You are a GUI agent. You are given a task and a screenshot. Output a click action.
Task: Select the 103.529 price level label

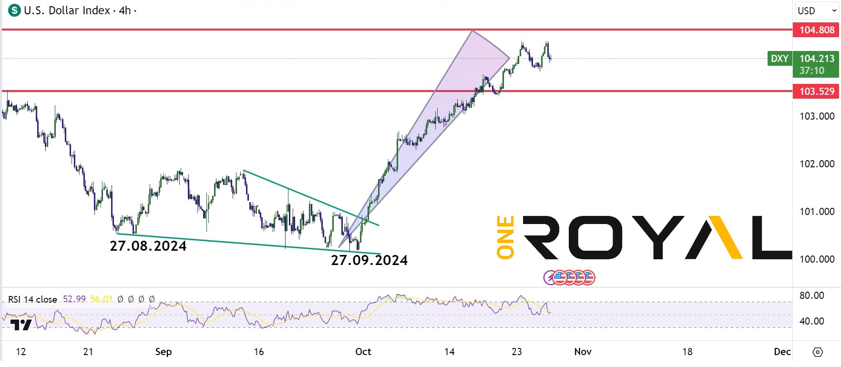[x=816, y=92]
